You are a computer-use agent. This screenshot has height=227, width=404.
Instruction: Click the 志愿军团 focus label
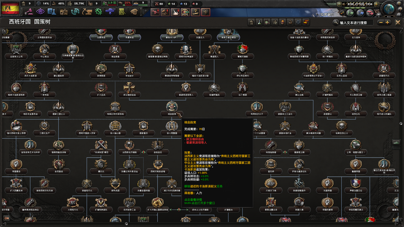click(101, 37)
